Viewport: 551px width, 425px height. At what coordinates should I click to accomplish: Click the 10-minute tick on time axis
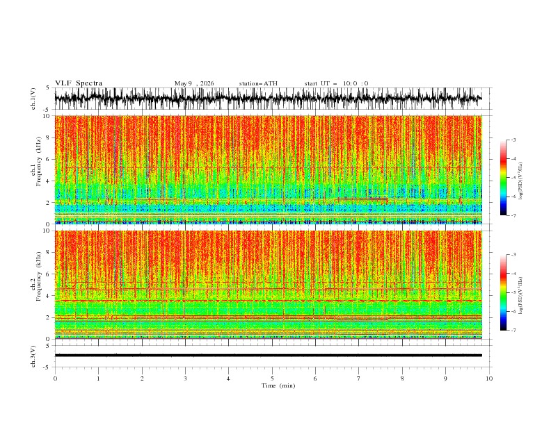[489, 378]
